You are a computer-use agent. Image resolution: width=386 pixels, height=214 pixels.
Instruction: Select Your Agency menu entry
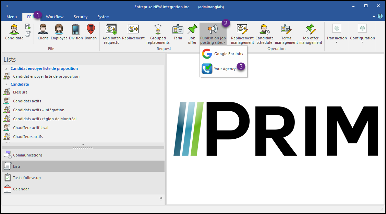click(224, 69)
